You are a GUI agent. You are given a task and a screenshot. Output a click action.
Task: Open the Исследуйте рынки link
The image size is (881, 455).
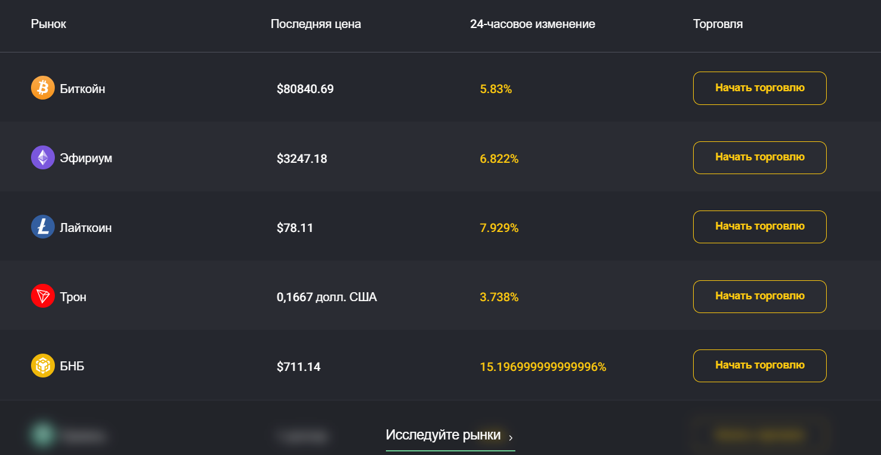coord(443,435)
